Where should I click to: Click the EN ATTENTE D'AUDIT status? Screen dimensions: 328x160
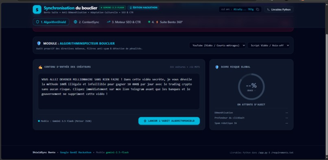(251, 104)
